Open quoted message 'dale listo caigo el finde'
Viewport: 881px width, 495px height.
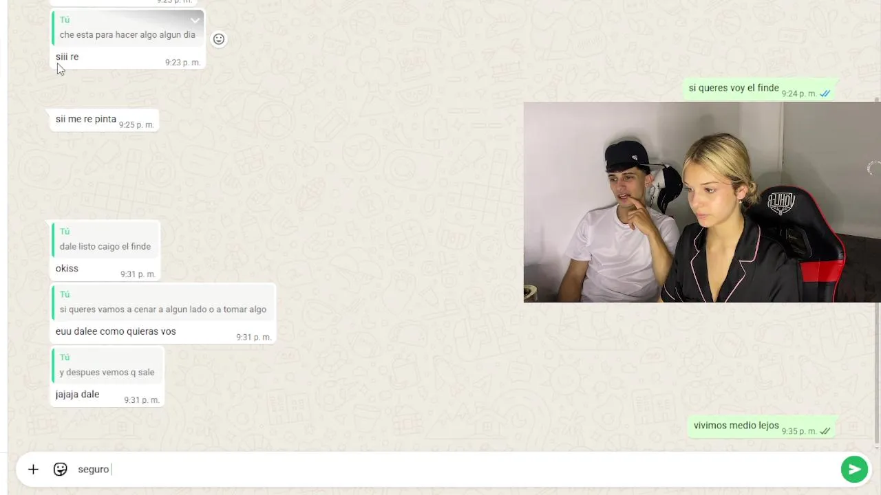click(105, 240)
